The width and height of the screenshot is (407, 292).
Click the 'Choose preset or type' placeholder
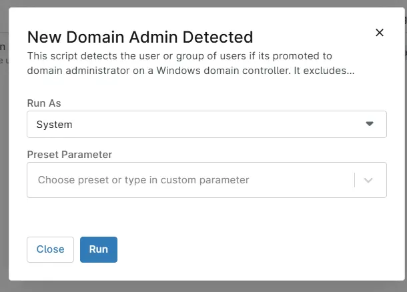point(143,180)
